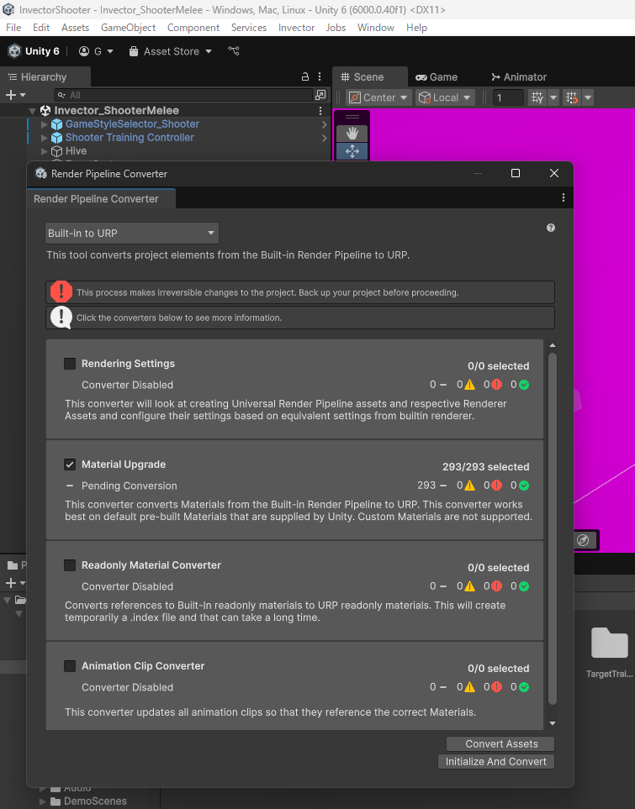Click Initialize And Convert button
The height and width of the screenshot is (809, 635).
[x=495, y=761]
